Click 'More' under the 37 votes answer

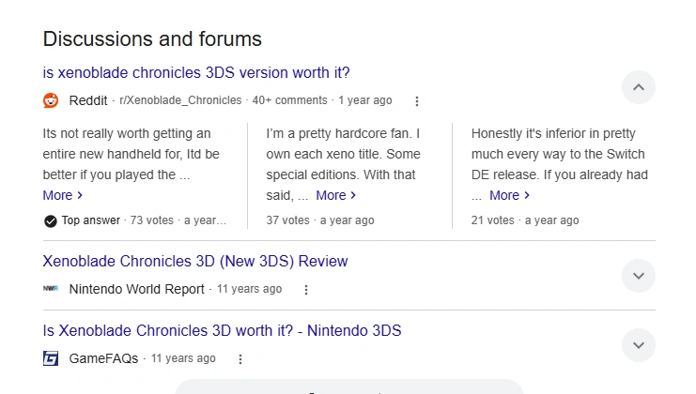click(336, 195)
